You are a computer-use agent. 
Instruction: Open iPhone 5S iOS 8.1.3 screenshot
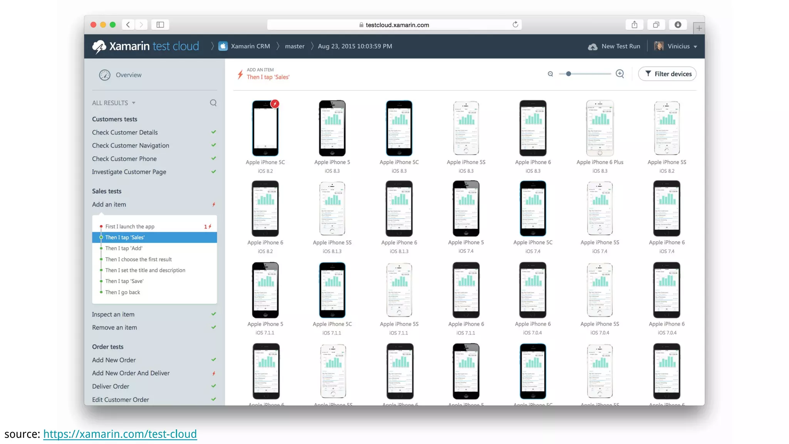[332, 209]
